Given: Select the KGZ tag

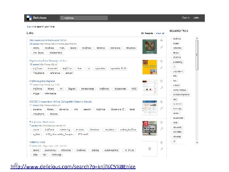Looking at the screenshot, I should pos(133,89).
